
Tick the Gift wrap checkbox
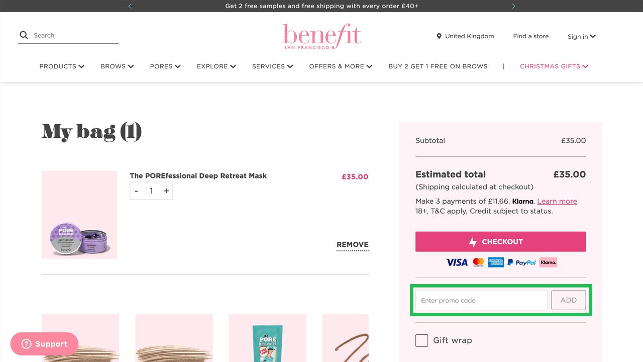click(x=422, y=340)
